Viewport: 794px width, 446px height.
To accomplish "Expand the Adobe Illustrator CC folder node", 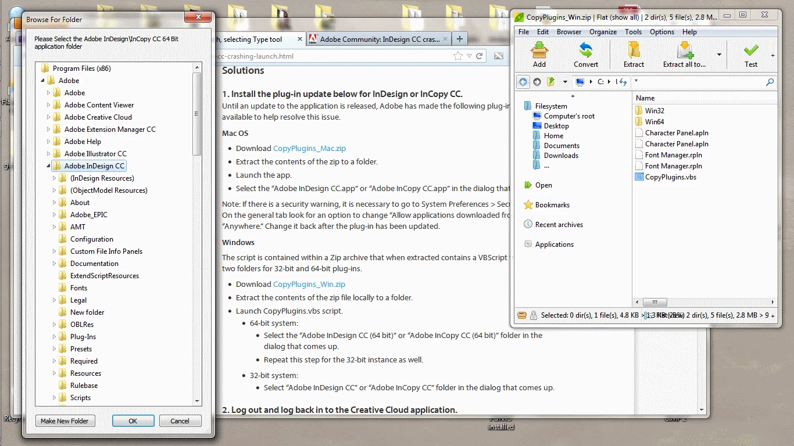I will pos(49,154).
